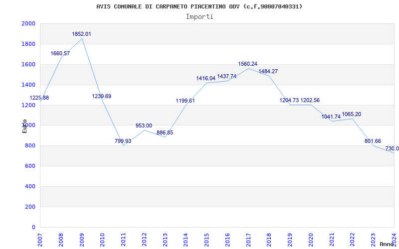This screenshot has width=399, height=249.
Task: Click x-axis year 2019
Action: pyautogui.click(x=290, y=240)
